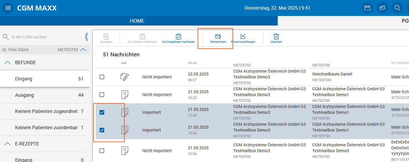Click the attachment icon on 09:27 message
This screenshot has width=409, height=162.
tap(125, 77)
